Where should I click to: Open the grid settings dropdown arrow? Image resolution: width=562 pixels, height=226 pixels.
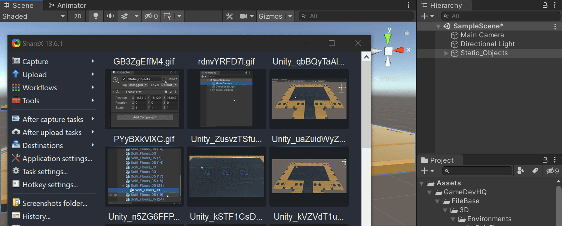click(x=180, y=16)
